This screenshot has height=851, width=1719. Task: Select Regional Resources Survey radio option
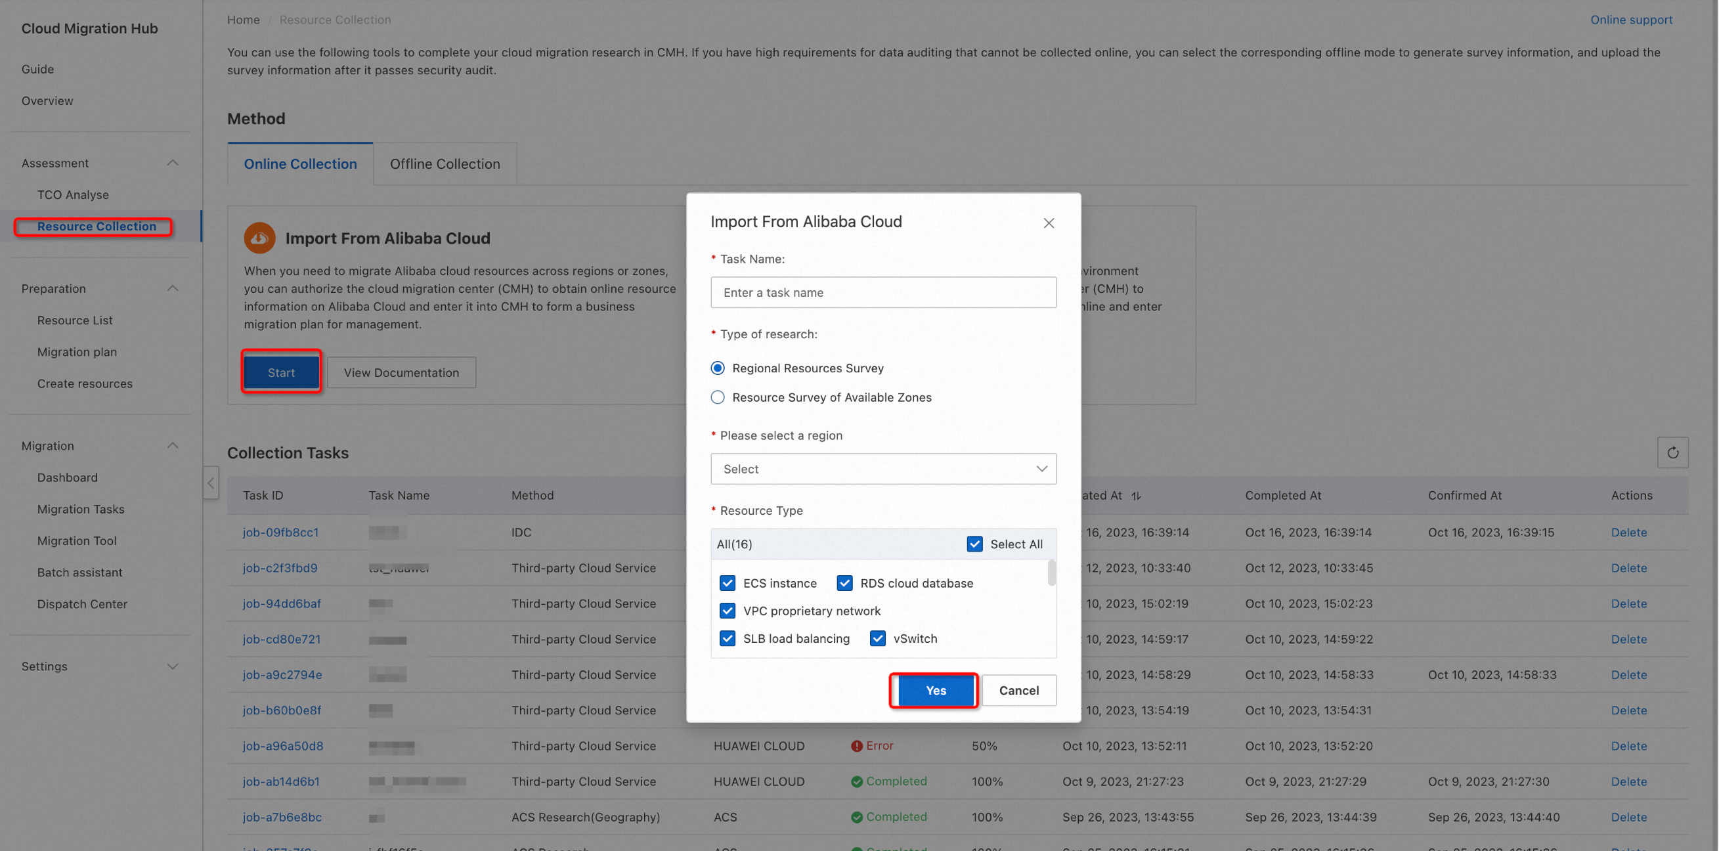tap(718, 368)
